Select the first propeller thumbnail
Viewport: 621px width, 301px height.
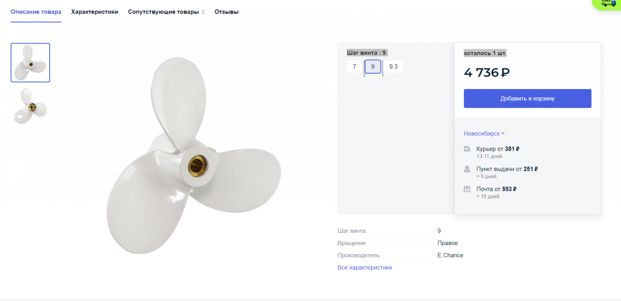pyautogui.click(x=30, y=63)
